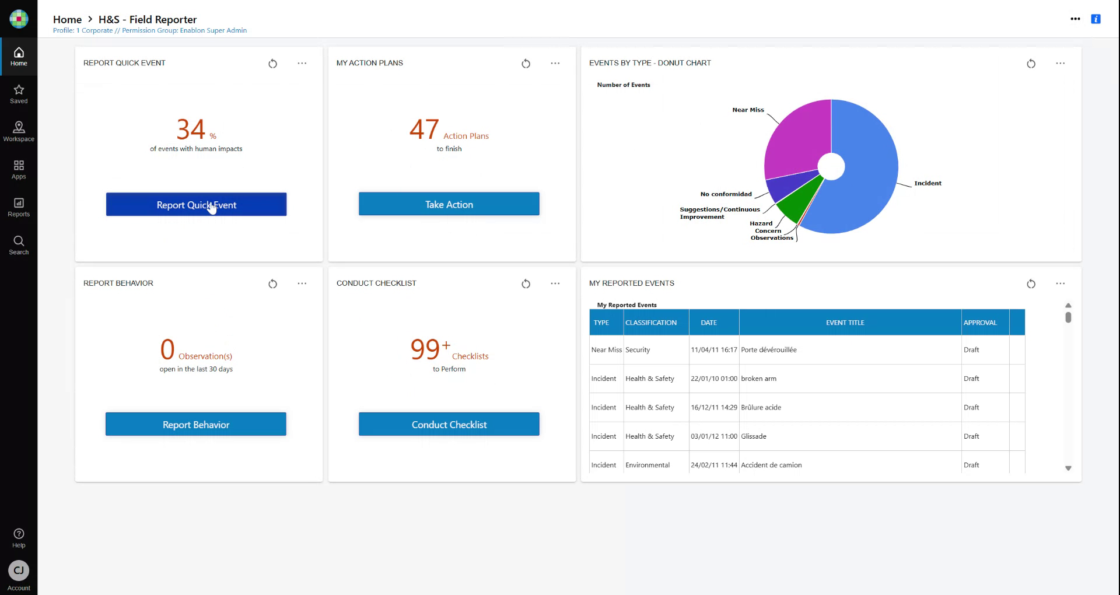This screenshot has width=1120, height=595.
Task: Select the purple Near Miss chart segment
Action: pos(796,140)
